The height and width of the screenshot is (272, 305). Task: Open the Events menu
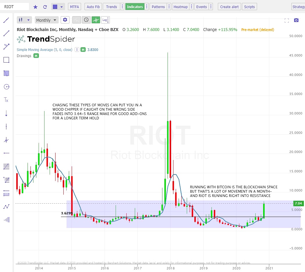201,7
